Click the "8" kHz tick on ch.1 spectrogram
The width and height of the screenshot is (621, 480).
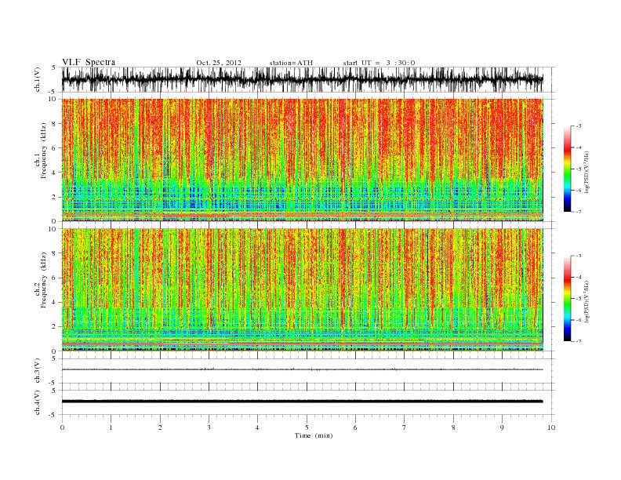54,124
